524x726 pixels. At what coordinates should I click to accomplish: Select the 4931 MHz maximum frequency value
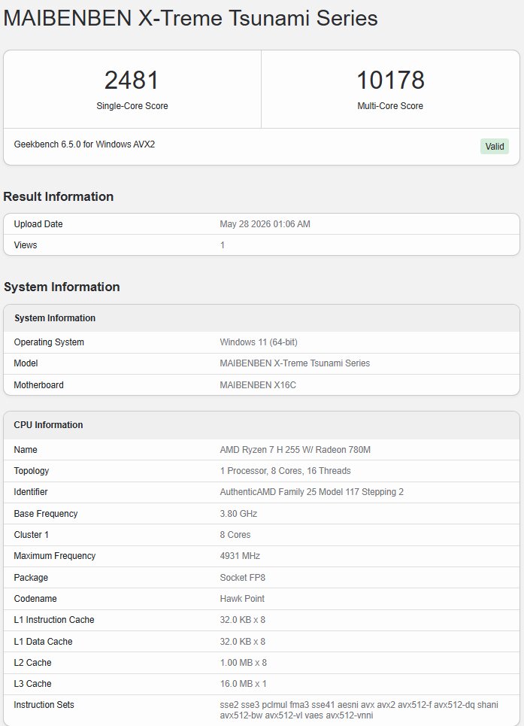pyautogui.click(x=240, y=556)
